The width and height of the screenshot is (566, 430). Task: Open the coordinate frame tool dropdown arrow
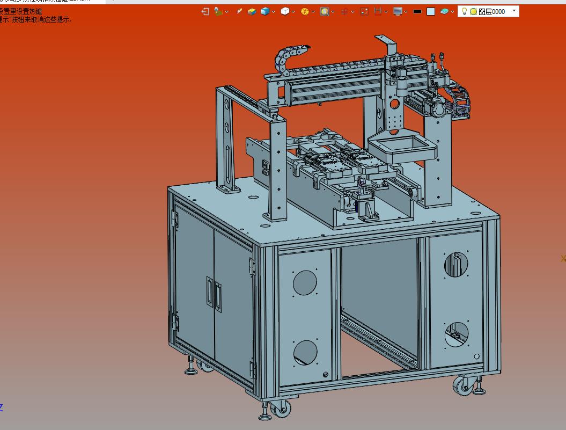tap(227, 12)
